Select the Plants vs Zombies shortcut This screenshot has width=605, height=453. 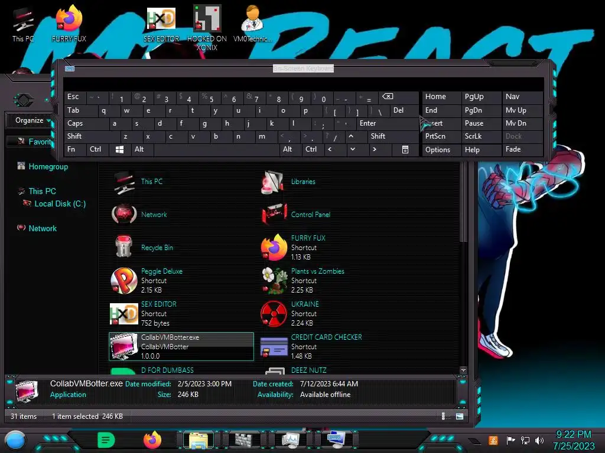coord(302,280)
